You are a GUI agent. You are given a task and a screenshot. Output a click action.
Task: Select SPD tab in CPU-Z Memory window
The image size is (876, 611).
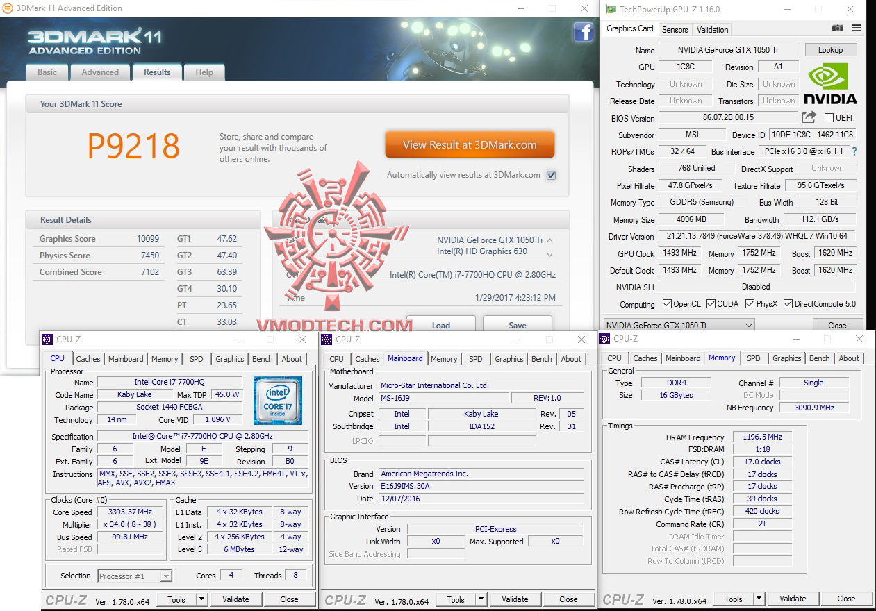[754, 358]
